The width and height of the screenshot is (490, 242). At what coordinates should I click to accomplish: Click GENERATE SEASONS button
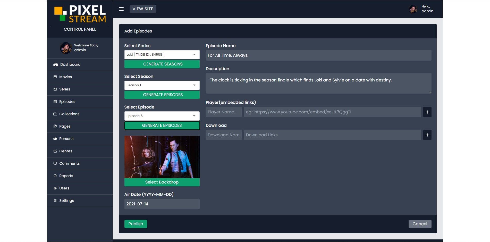(x=162, y=64)
